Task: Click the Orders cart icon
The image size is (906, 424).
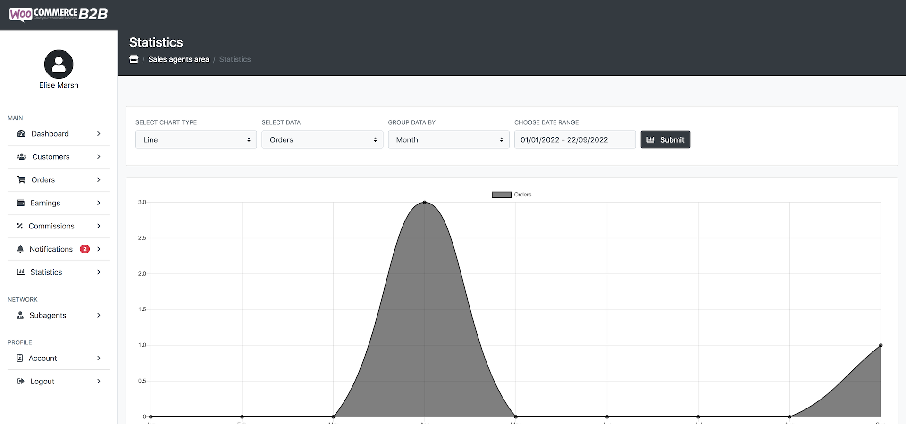Action: click(21, 180)
